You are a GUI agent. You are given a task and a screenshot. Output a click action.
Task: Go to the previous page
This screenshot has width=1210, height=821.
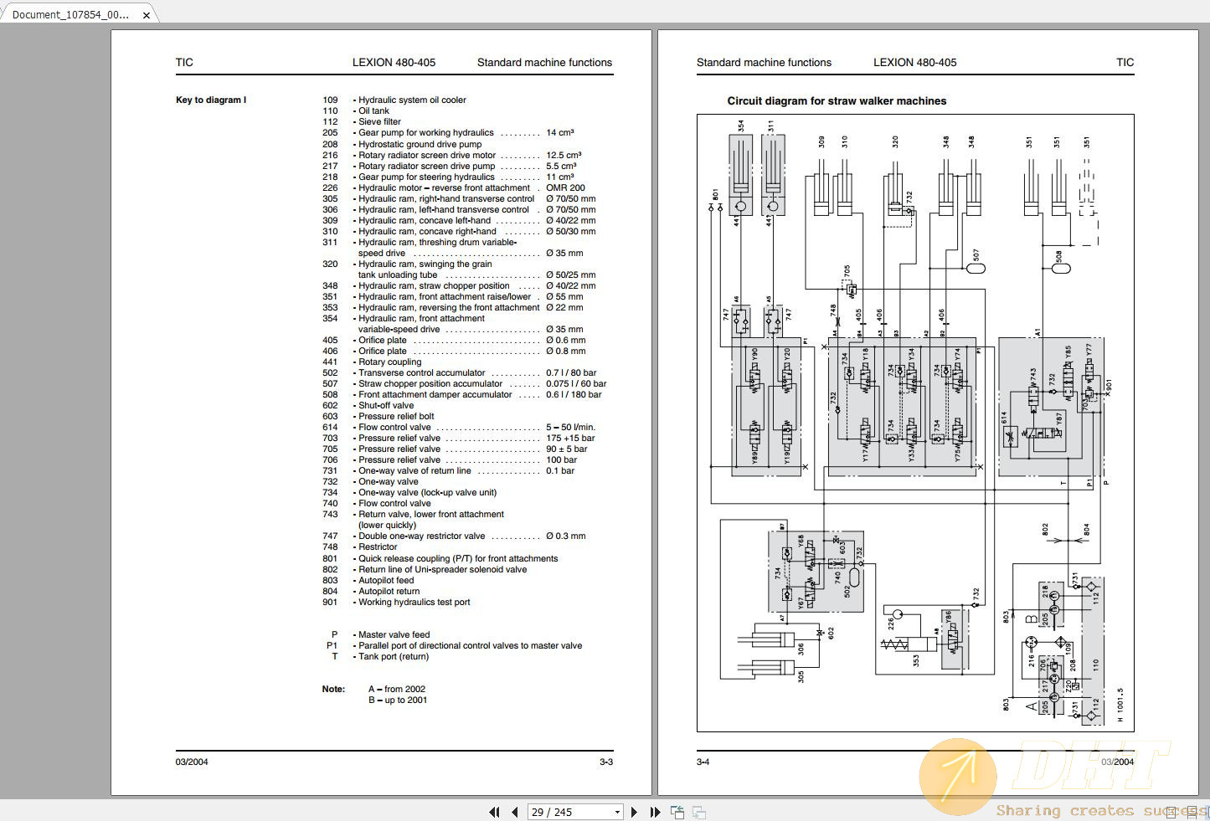pos(515,812)
